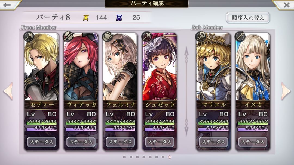
Task: Click the bow weapon icon on セティー
Action: click(29, 36)
